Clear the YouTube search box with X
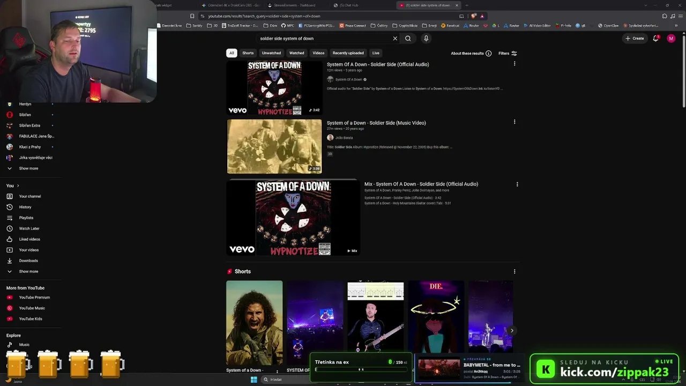 [395, 39]
